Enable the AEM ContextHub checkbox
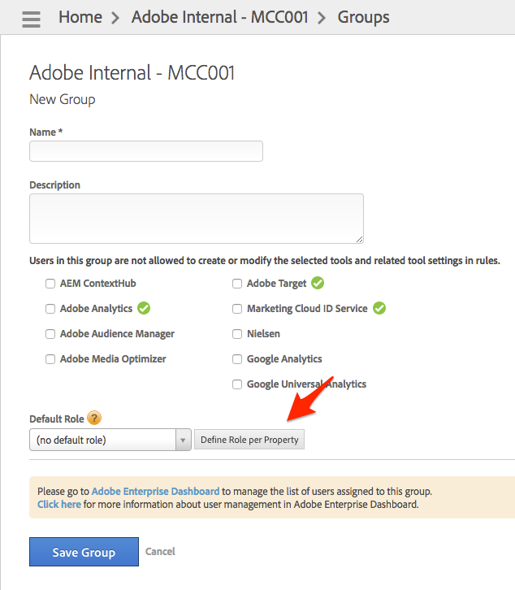 click(51, 284)
